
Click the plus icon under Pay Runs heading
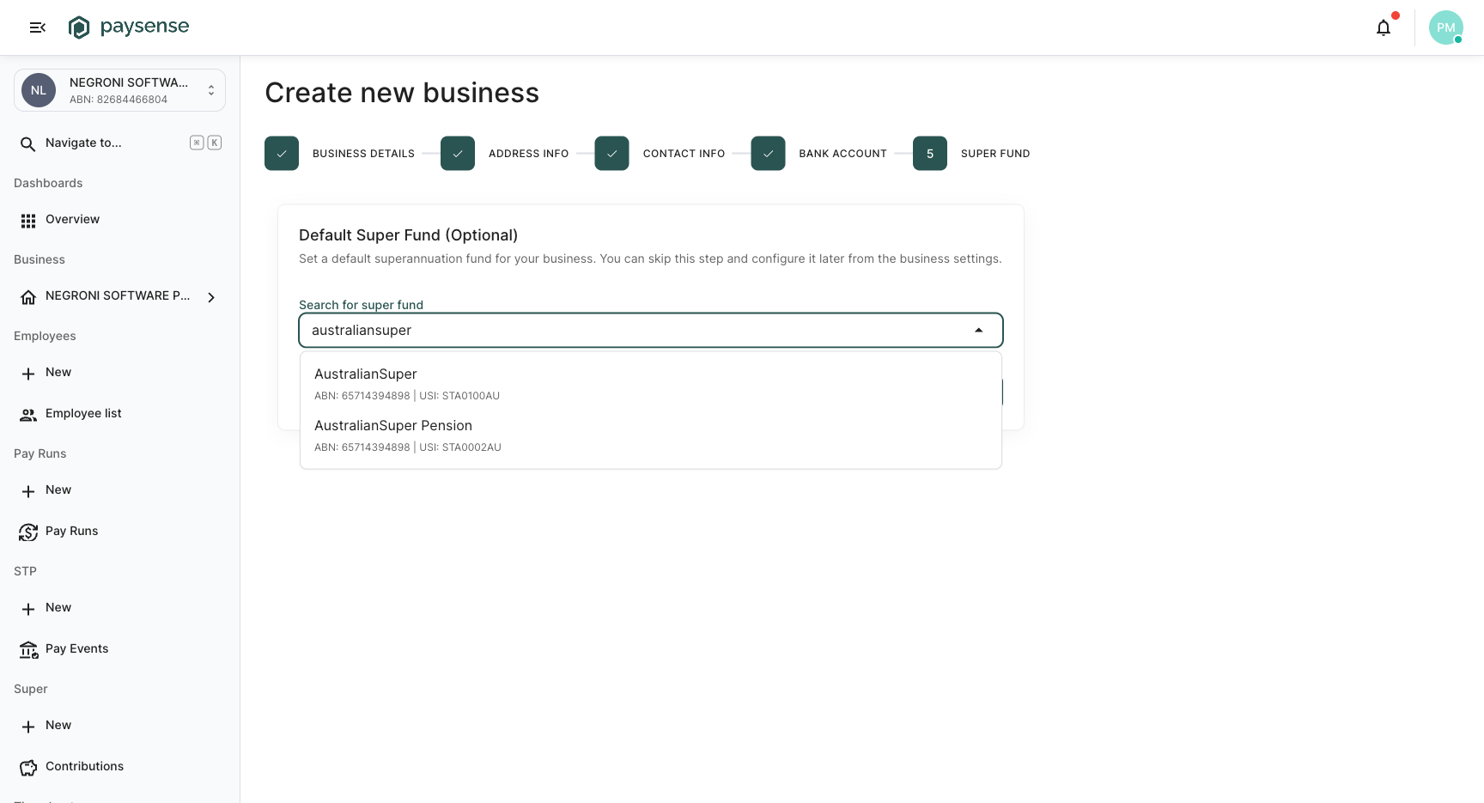click(28, 491)
